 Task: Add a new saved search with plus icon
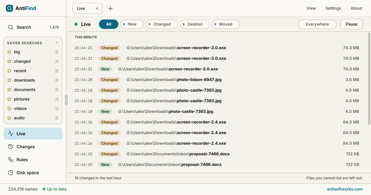57,43
